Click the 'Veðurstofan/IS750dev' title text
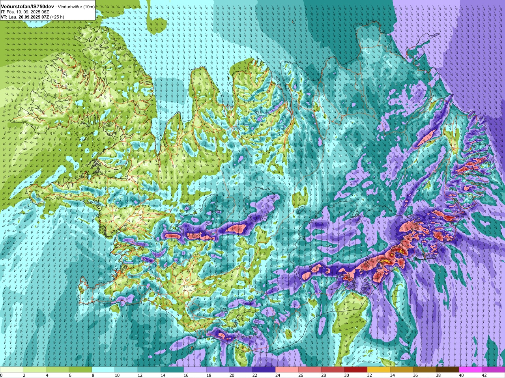505x378 pixels. click(x=28, y=7)
